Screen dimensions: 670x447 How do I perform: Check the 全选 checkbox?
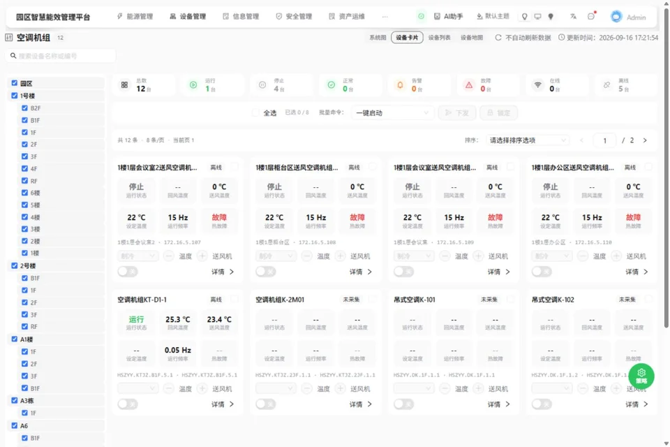pos(255,112)
